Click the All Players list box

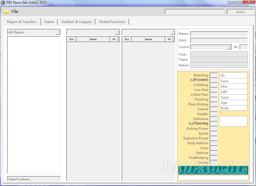[34, 105]
